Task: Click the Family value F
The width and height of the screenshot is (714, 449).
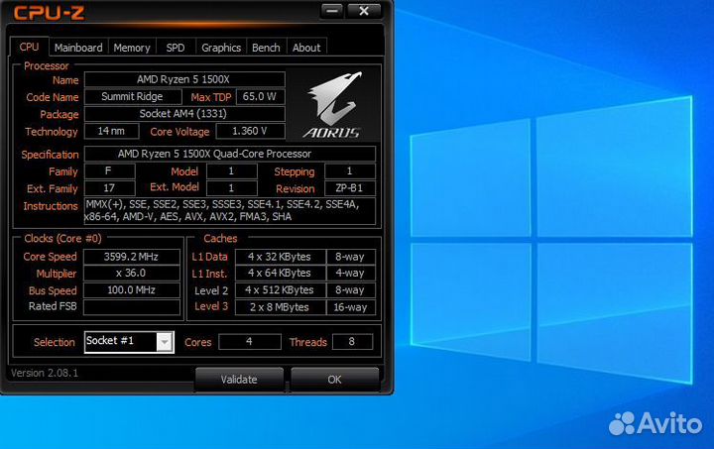Action: (x=109, y=171)
